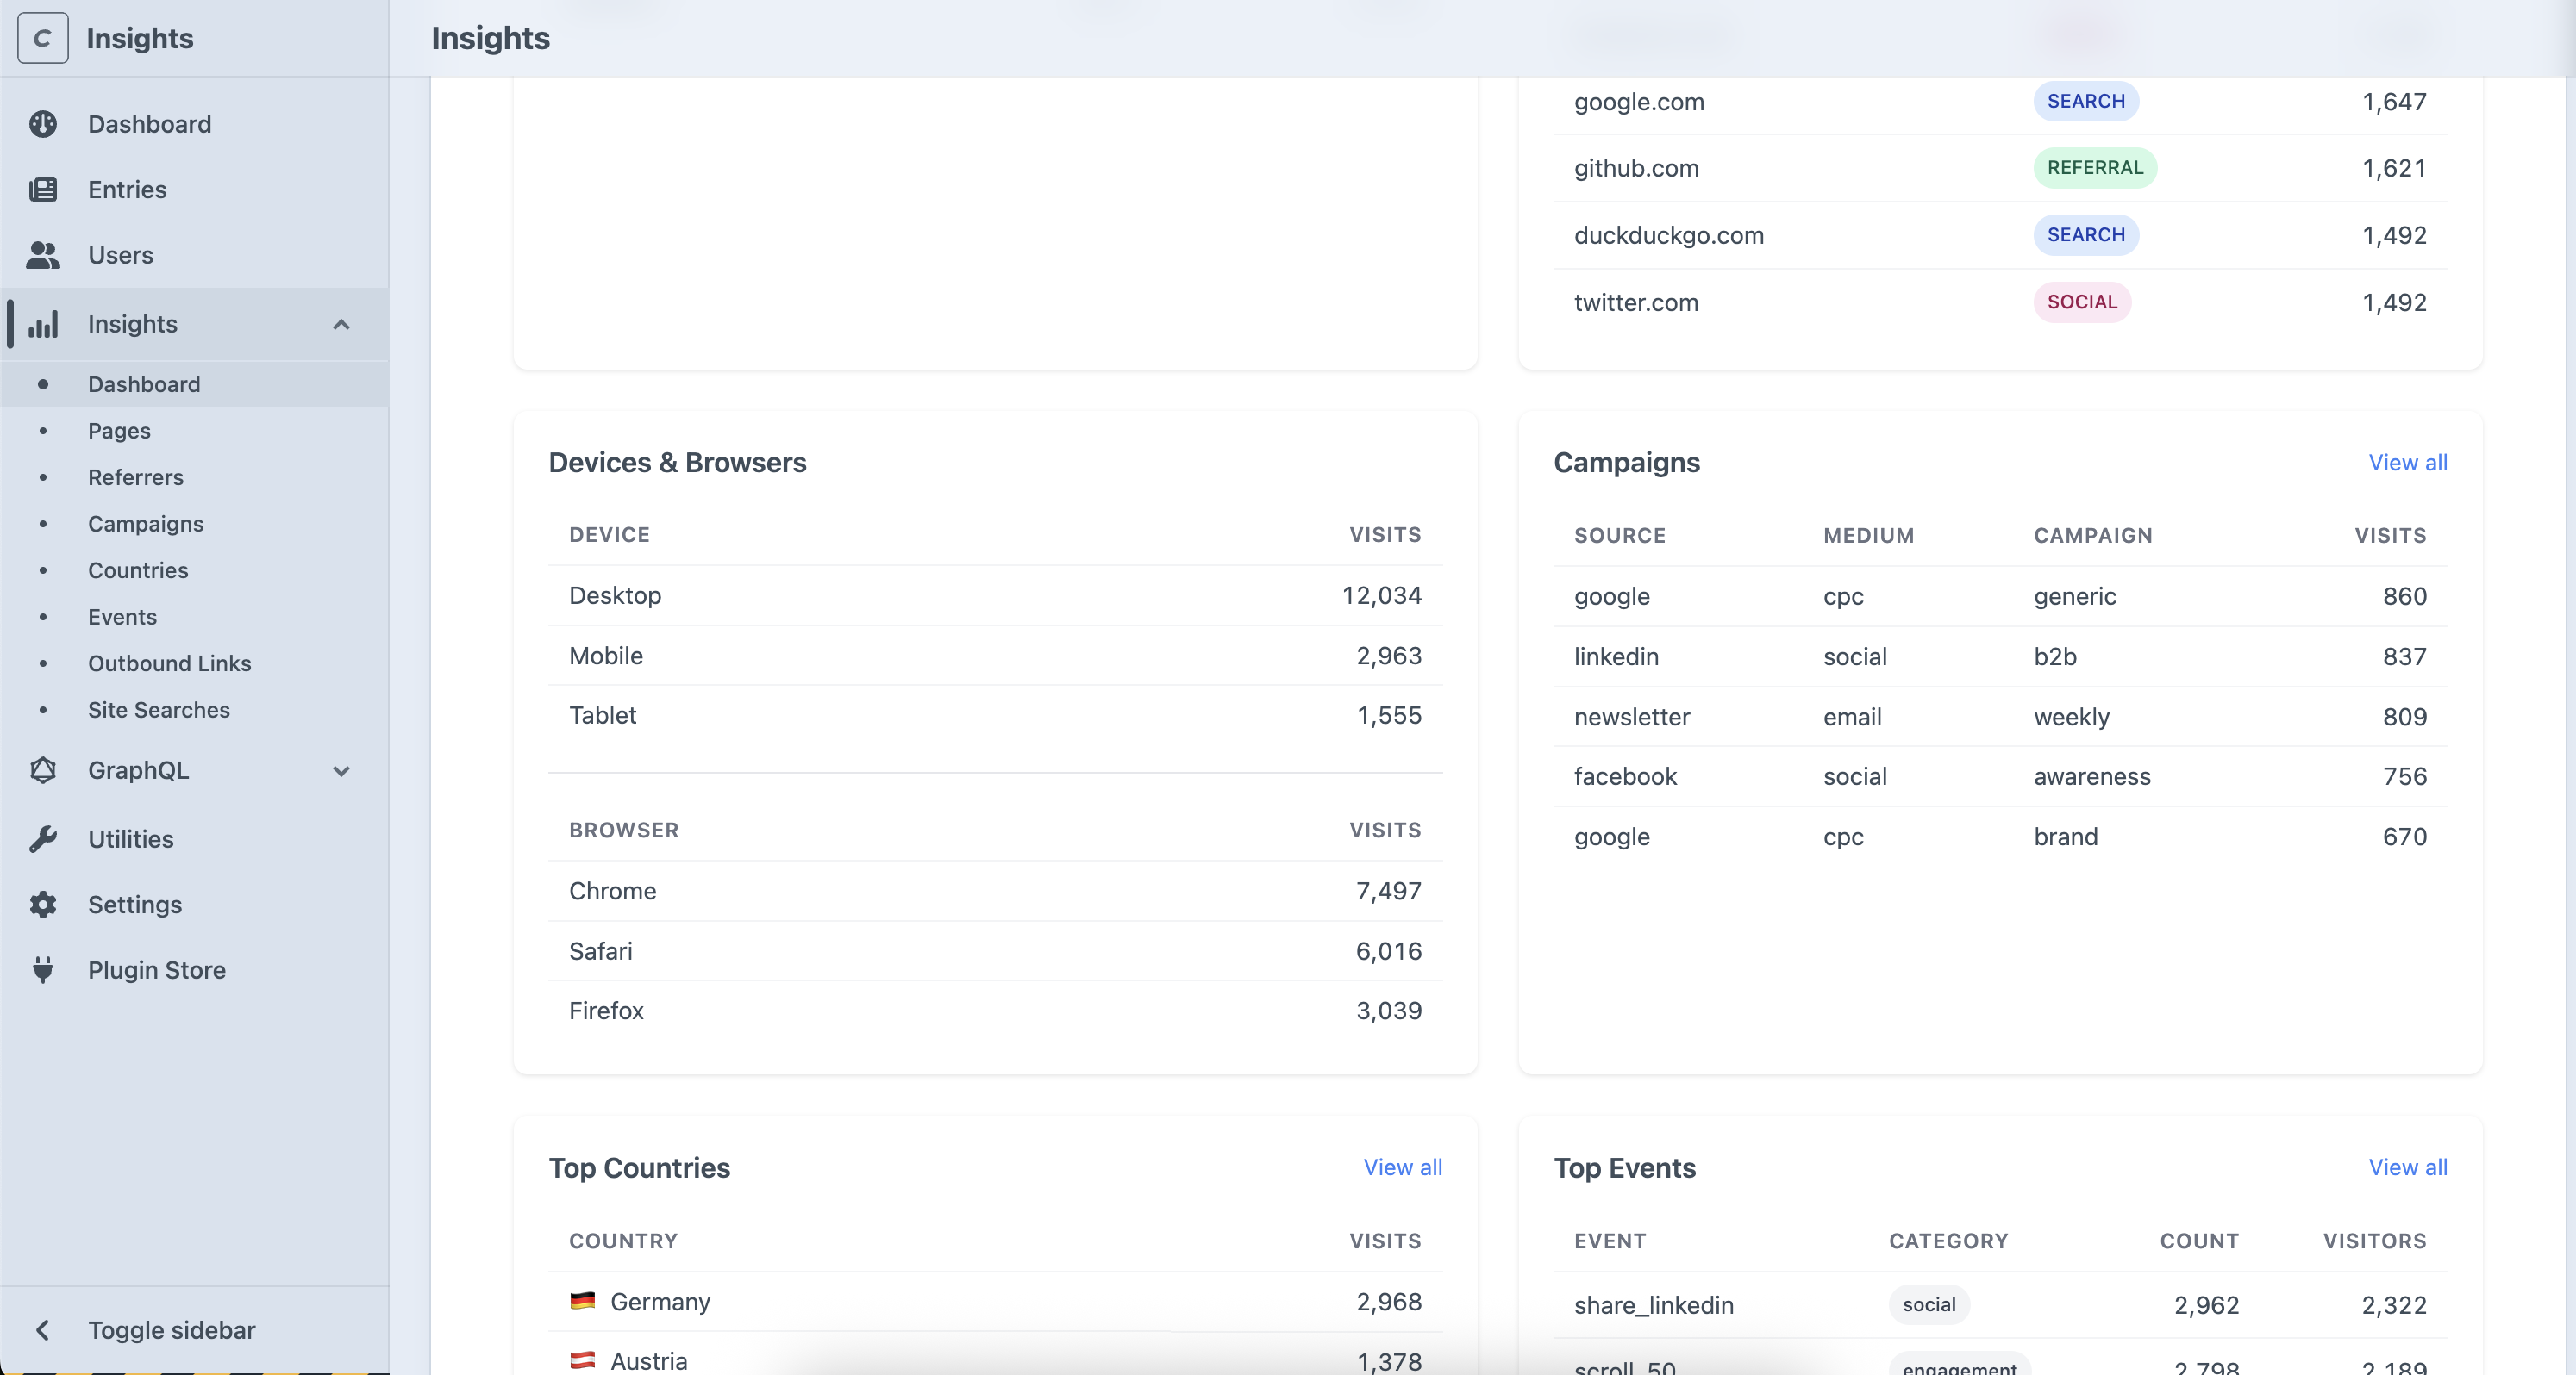
Task: Click the Dashboard gauge icon in sidebar
Action: point(43,124)
